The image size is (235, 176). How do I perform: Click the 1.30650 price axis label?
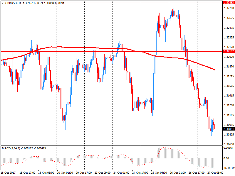click(229, 144)
